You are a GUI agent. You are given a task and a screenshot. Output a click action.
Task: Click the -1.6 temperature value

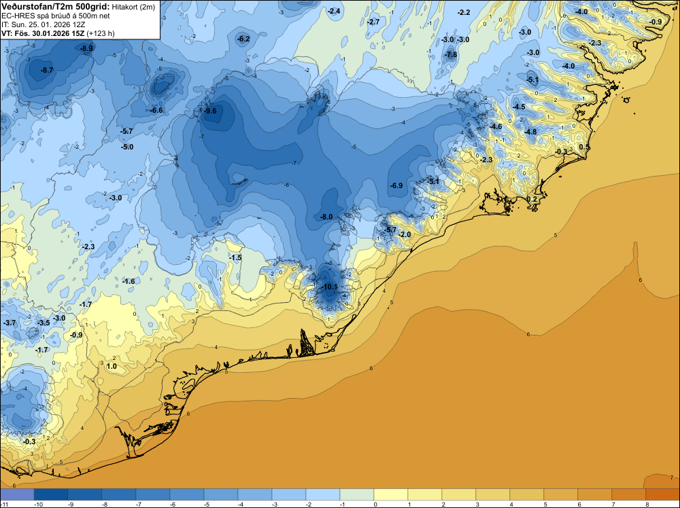click(x=129, y=281)
